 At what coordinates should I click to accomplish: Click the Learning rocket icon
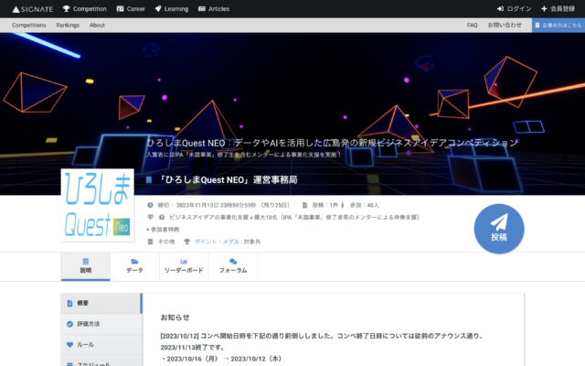158,9
